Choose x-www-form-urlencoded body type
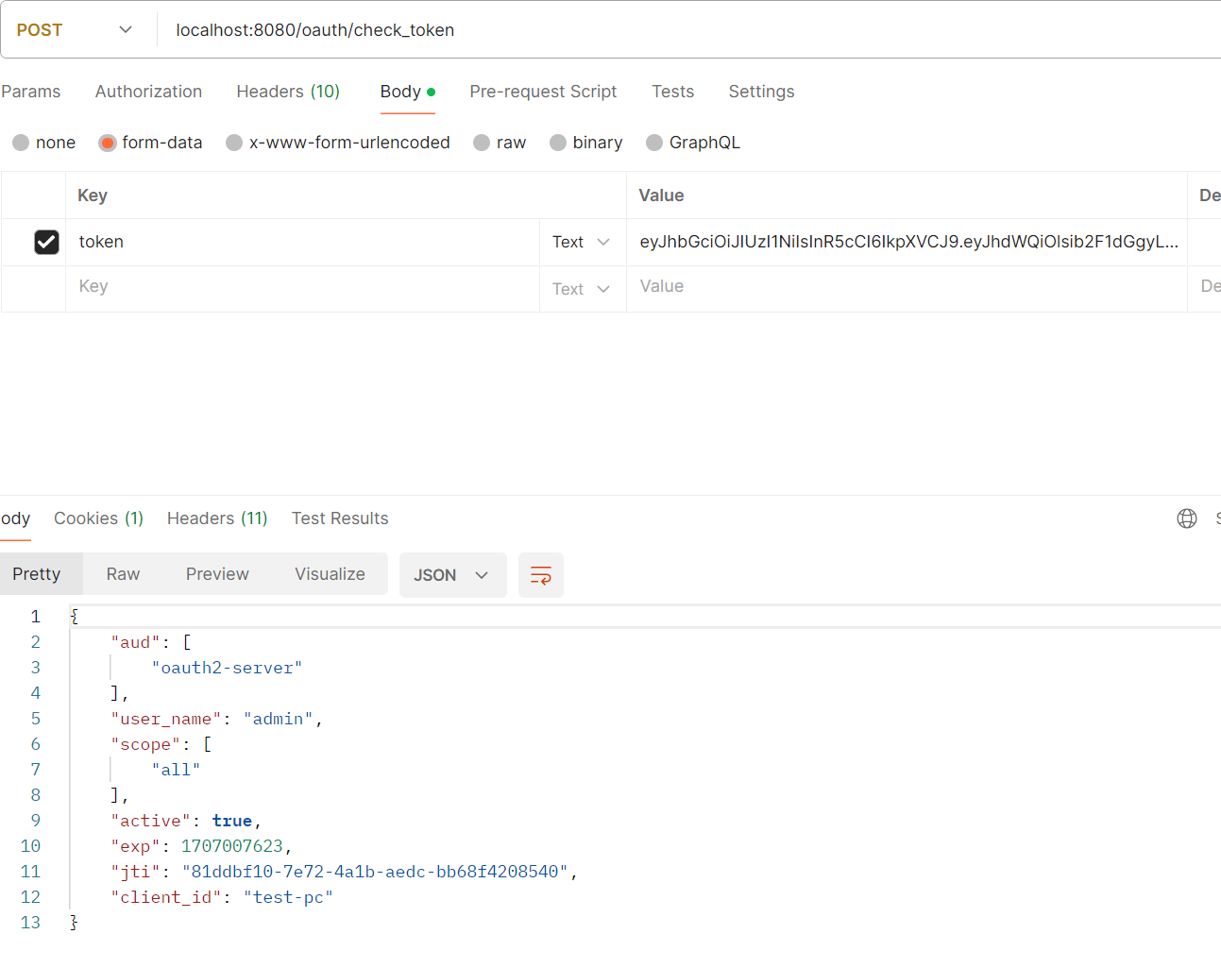The width and height of the screenshot is (1221, 968). pyautogui.click(x=338, y=143)
